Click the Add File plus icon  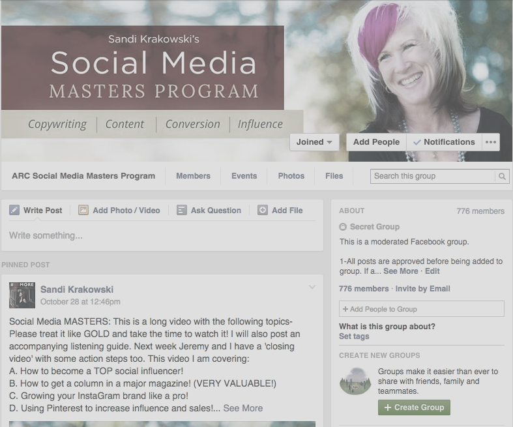(x=263, y=210)
